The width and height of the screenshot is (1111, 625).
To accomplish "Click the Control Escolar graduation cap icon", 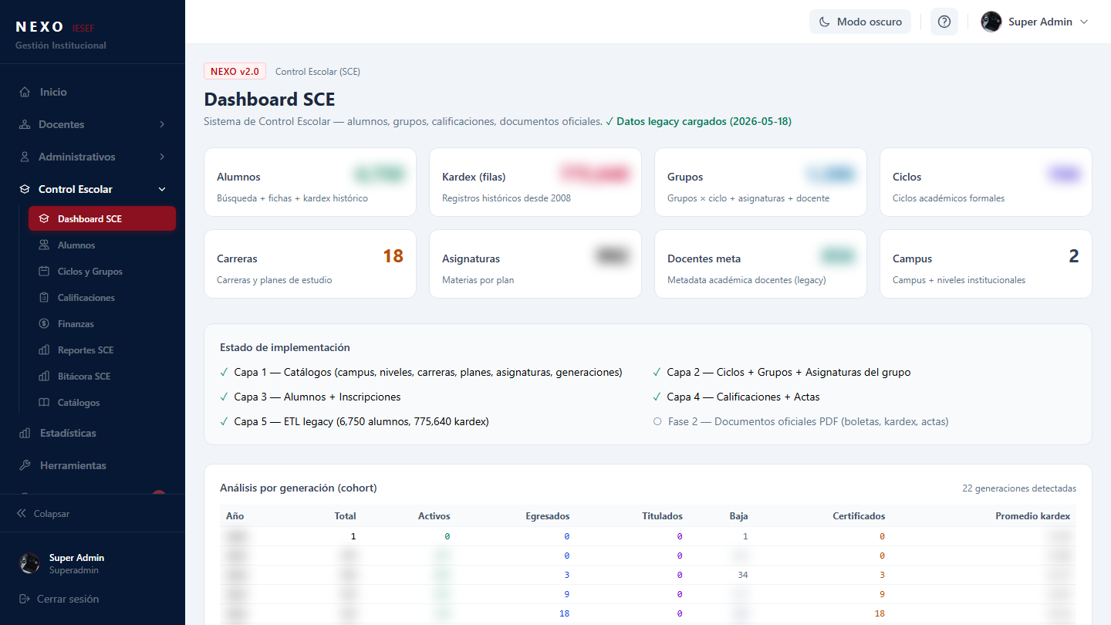I will [25, 189].
